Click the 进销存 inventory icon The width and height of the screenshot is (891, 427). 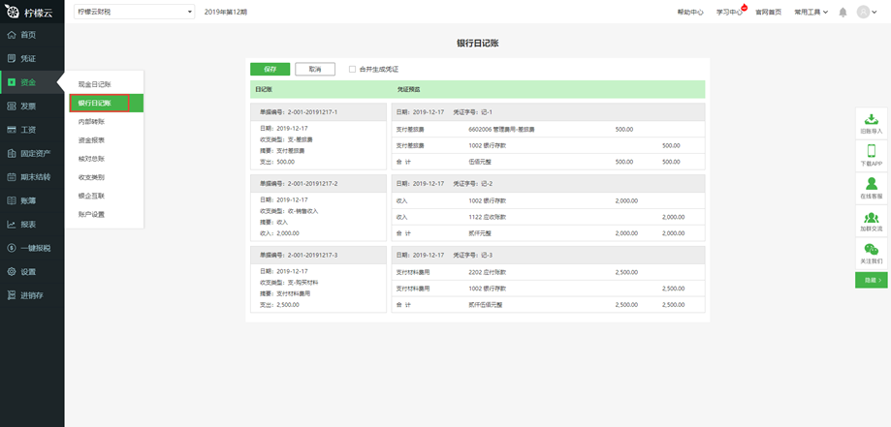click(12, 295)
